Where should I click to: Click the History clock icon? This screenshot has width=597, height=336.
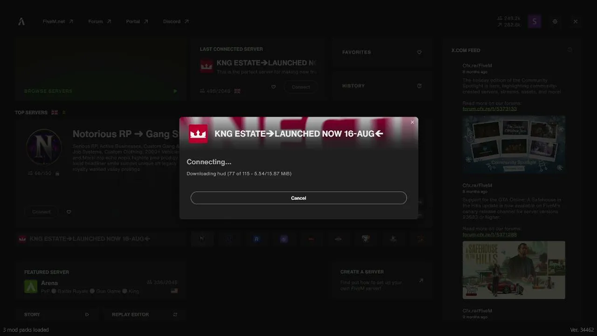coord(419,86)
